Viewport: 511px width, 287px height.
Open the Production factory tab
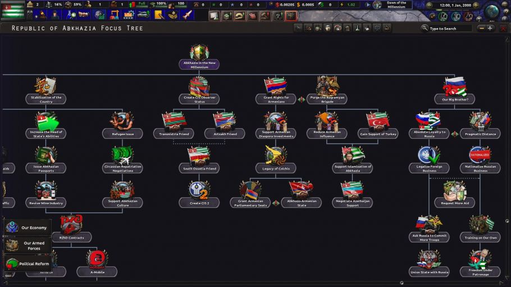click(129, 15)
